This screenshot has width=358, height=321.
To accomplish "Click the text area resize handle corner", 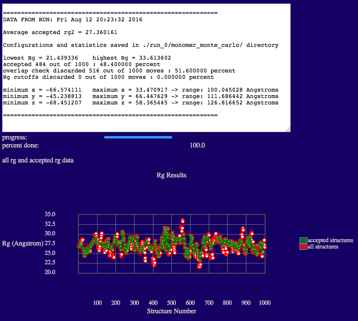I will click(288, 130).
